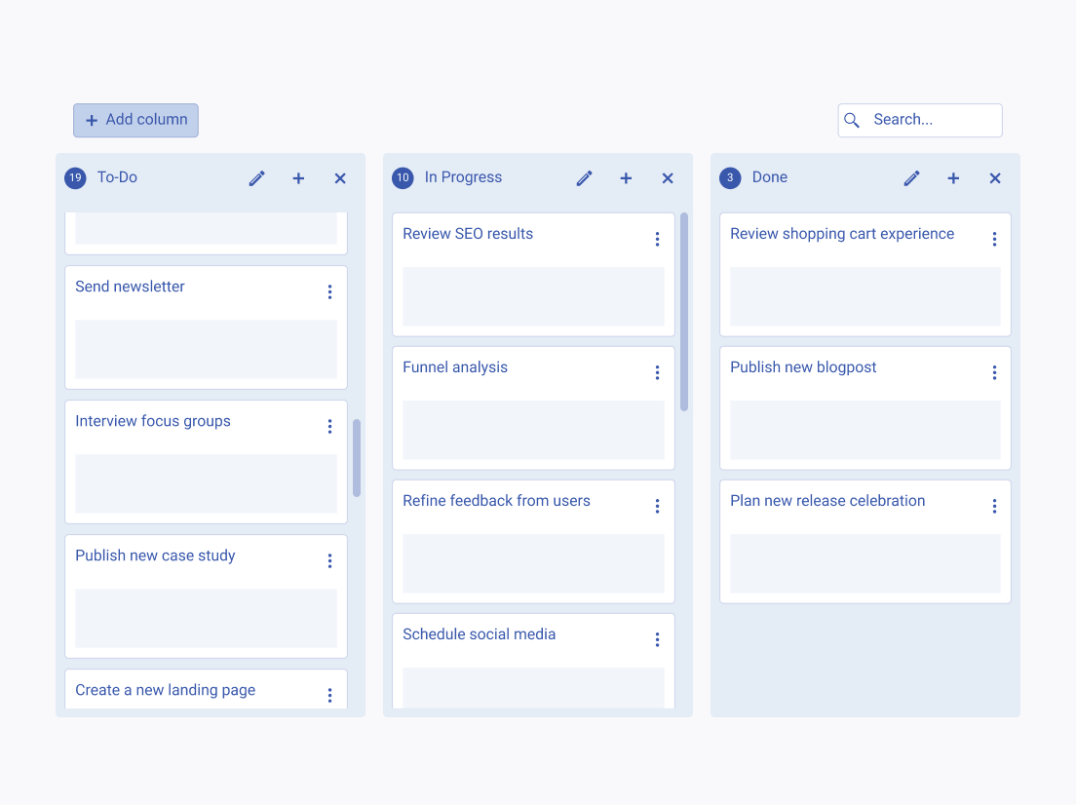Open the Send newsletter card menu
Image resolution: width=1076 pixels, height=805 pixels.
(330, 292)
